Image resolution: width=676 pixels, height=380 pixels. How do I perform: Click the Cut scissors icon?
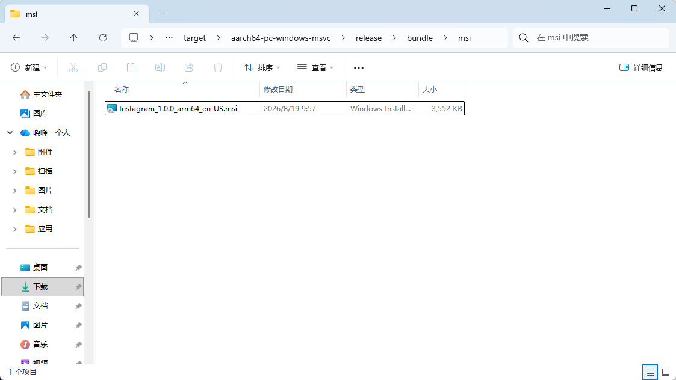pos(73,67)
